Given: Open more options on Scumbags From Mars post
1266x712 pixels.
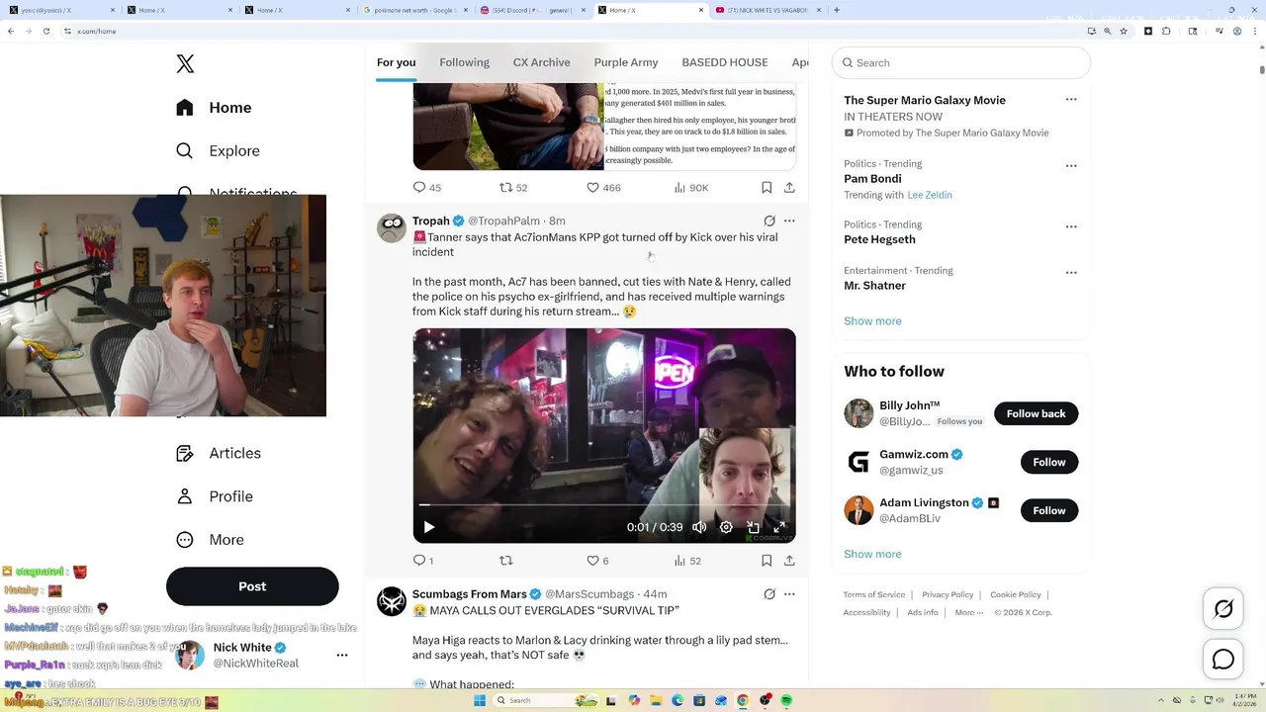Looking at the screenshot, I should tap(789, 594).
